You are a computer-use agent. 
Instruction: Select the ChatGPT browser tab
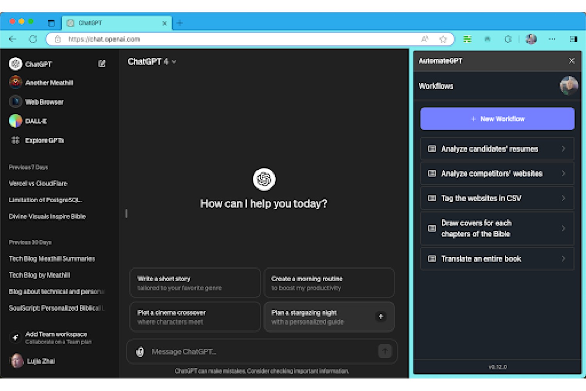click(116, 23)
